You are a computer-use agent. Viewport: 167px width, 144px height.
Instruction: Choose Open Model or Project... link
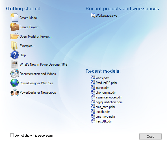coord(36,36)
